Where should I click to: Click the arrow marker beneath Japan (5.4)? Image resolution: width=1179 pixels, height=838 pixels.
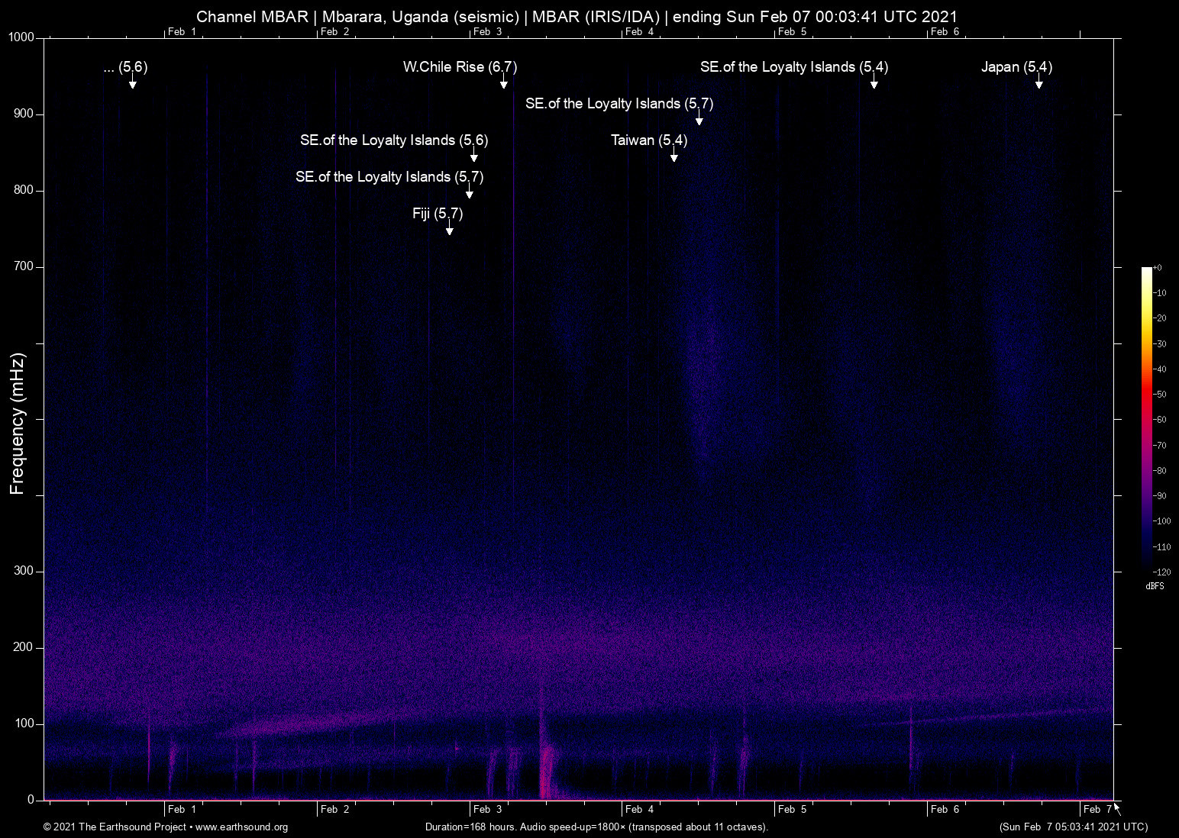pyautogui.click(x=1038, y=83)
